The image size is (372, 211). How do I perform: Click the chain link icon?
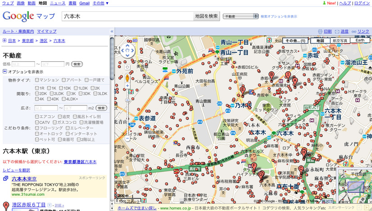[x=354, y=32]
